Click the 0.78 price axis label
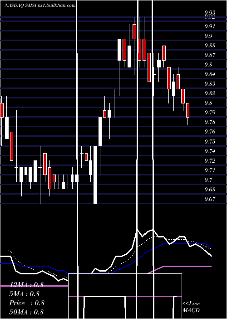This screenshot has height=319, width=227. 210,122
